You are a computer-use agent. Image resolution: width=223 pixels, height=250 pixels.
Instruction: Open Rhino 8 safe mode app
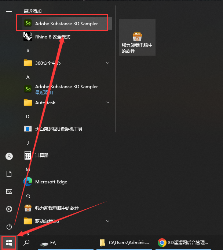click(x=67, y=37)
